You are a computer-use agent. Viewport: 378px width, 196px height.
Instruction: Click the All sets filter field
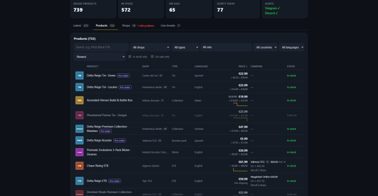coord(226,48)
